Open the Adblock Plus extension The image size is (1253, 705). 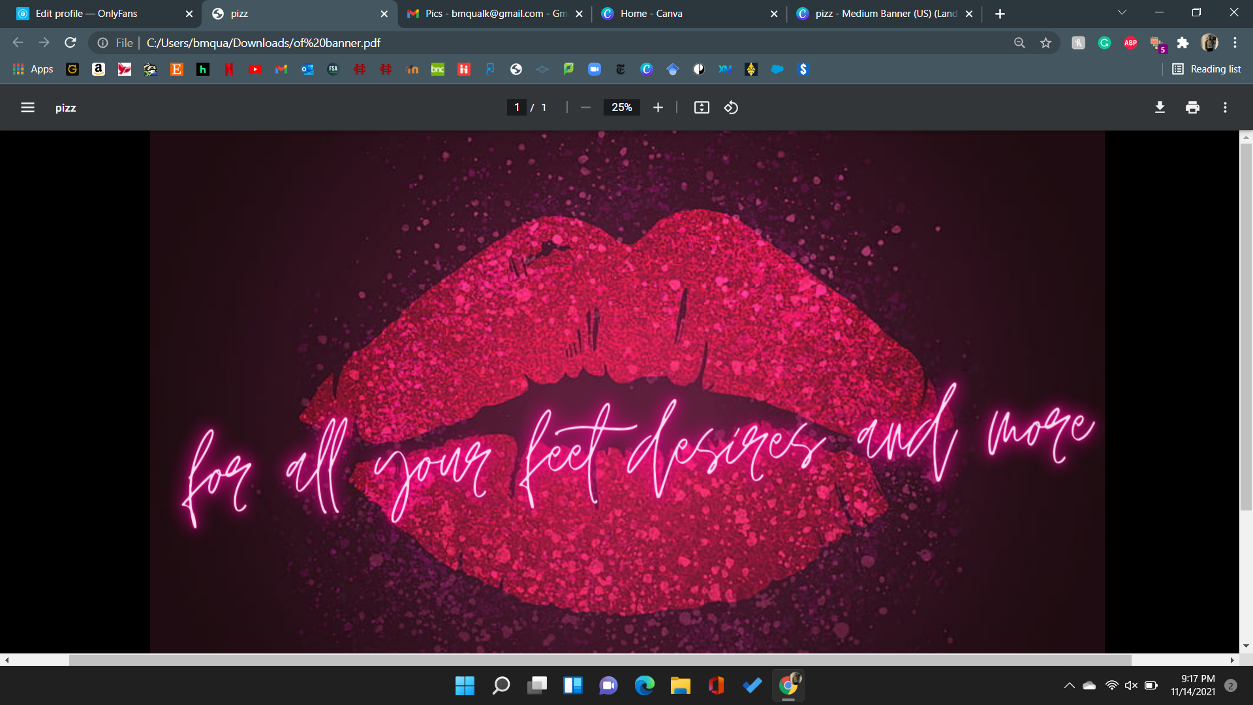point(1130,42)
